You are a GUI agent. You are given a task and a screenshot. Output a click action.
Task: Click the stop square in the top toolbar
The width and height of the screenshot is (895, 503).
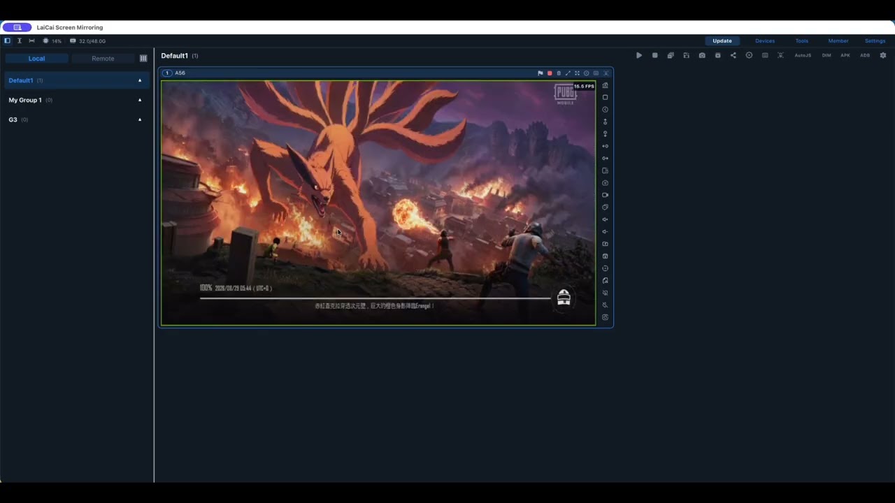tap(654, 55)
